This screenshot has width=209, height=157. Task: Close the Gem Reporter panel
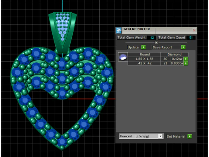194,30
